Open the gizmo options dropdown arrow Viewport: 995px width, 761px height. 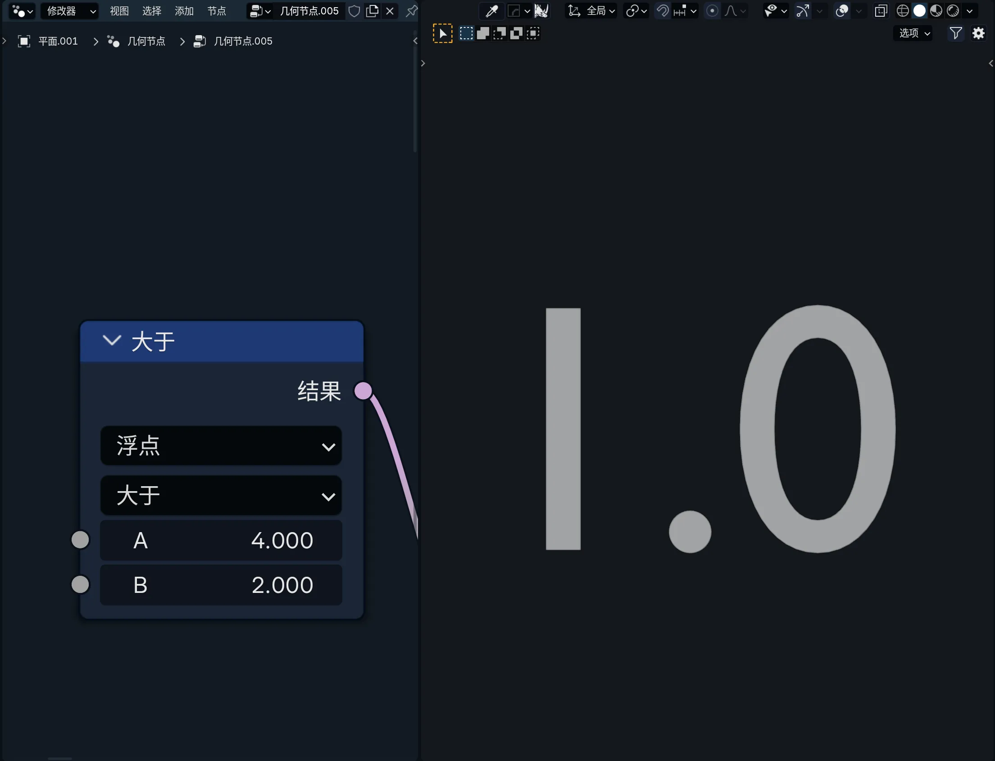pyautogui.click(x=819, y=11)
